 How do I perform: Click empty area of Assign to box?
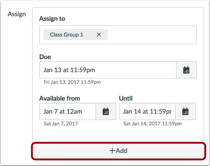click(x=152, y=35)
